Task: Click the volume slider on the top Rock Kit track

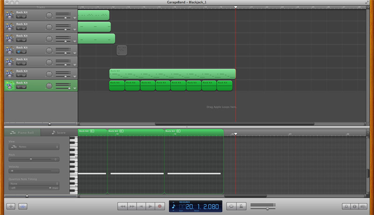Action: coord(63,18)
